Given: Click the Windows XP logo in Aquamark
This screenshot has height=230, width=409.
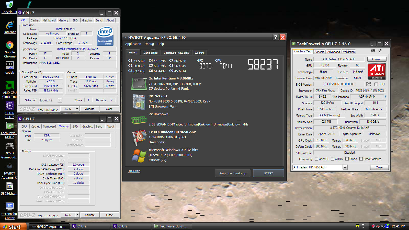Looking at the screenshot, I should 139,155.
